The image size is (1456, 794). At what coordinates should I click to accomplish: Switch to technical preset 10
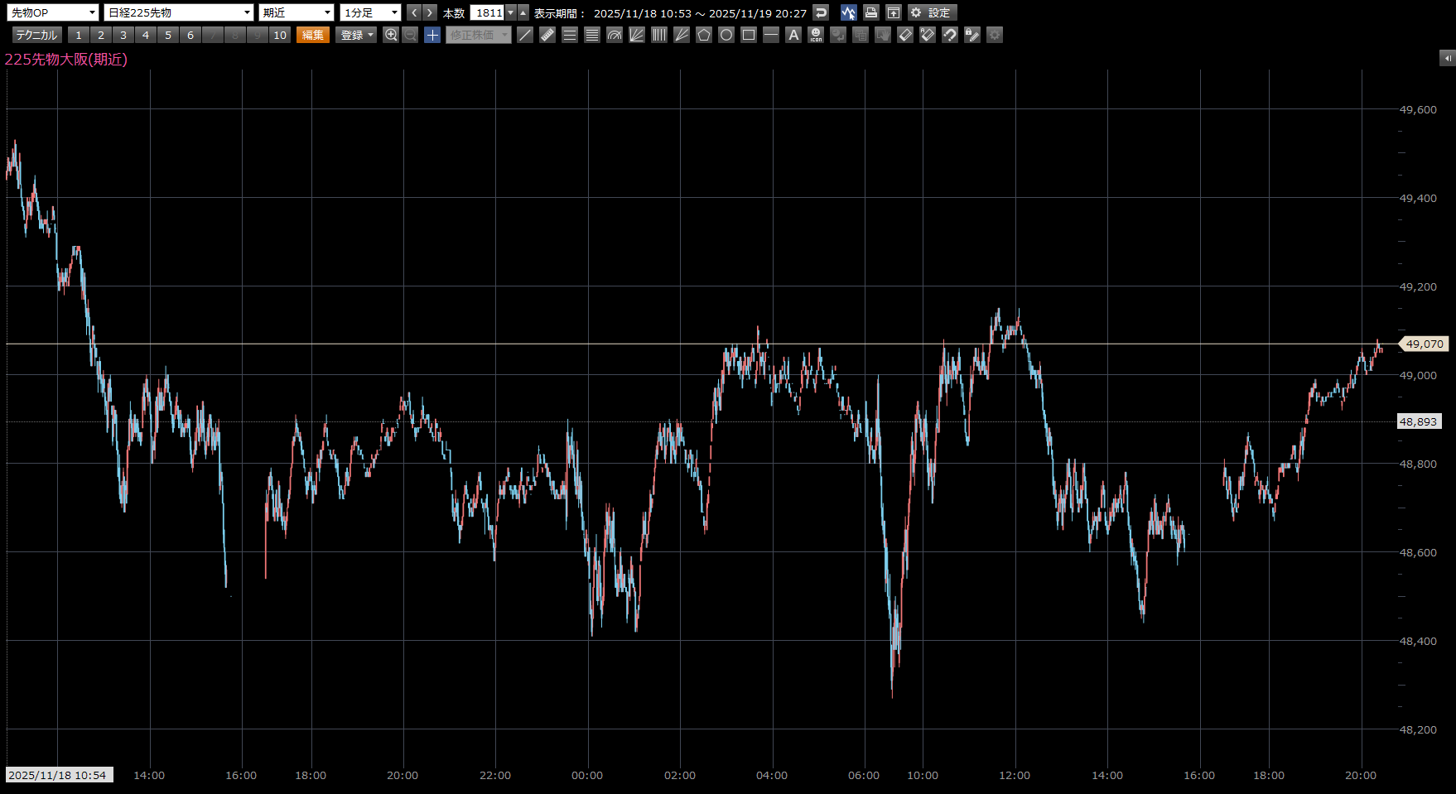[280, 35]
